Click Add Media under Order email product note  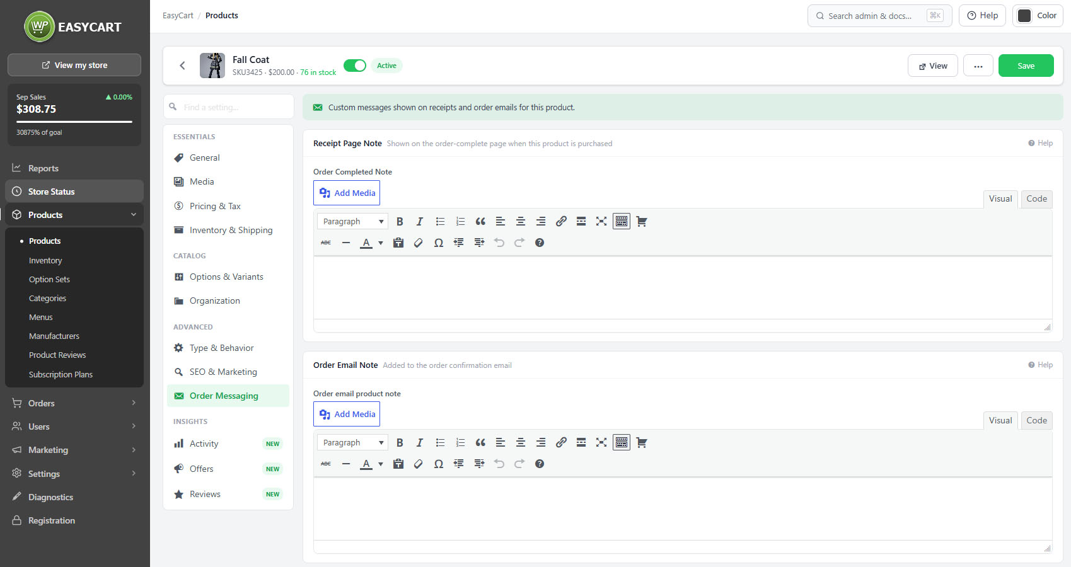pos(347,415)
